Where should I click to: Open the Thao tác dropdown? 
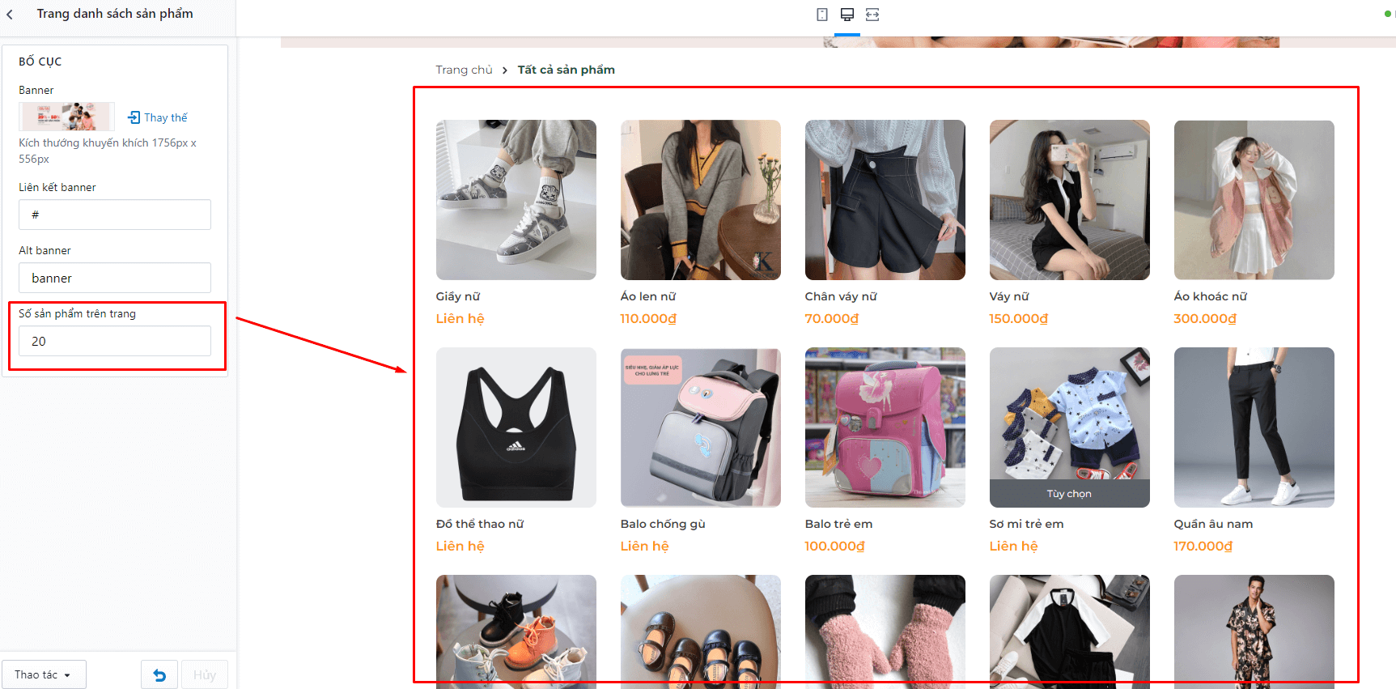point(43,674)
